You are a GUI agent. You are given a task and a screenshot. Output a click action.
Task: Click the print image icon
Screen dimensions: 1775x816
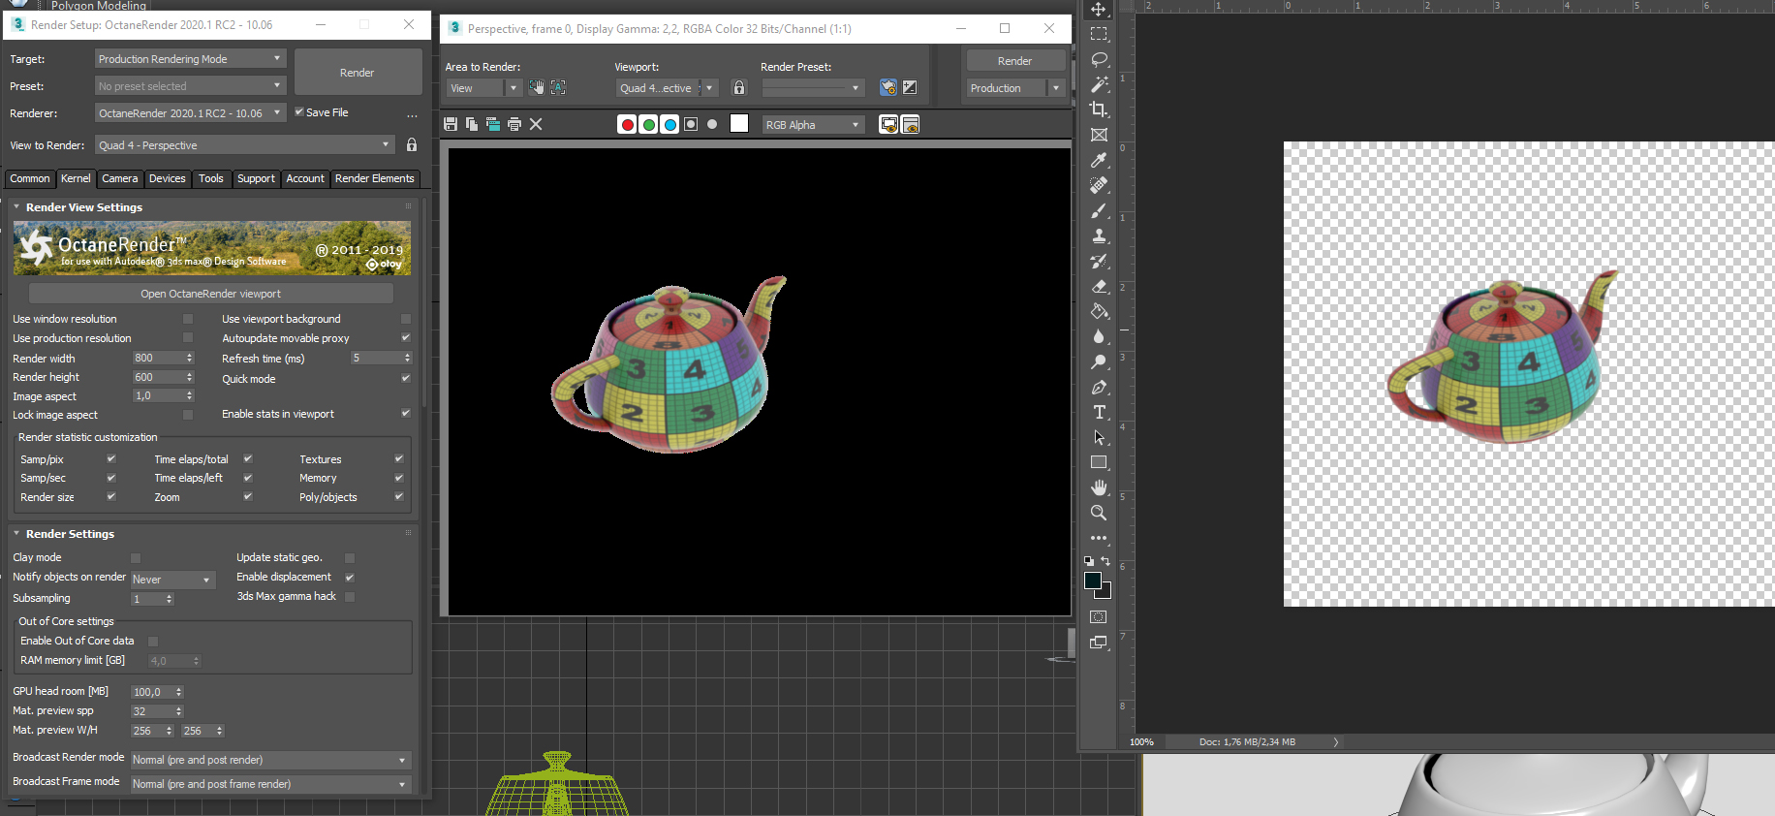pos(514,124)
